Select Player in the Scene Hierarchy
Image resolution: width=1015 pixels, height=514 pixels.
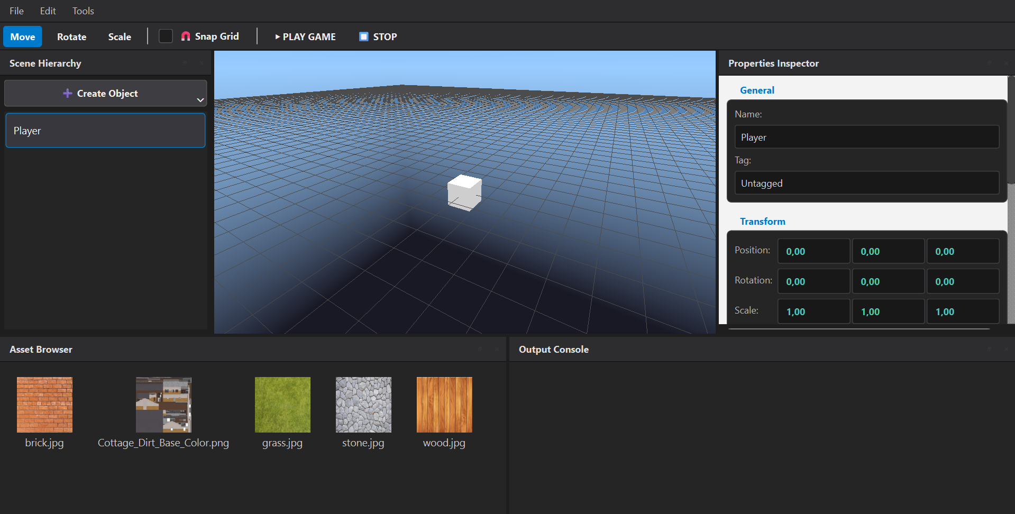pos(105,130)
